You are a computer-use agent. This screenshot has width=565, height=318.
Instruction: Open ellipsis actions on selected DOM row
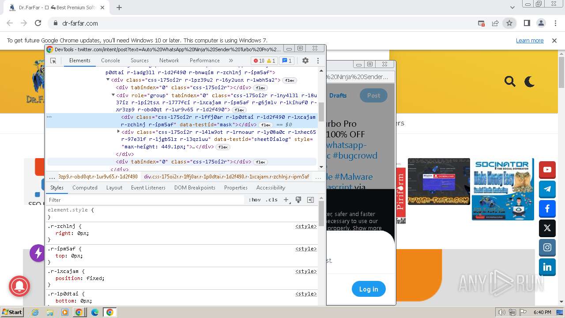pos(49,117)
